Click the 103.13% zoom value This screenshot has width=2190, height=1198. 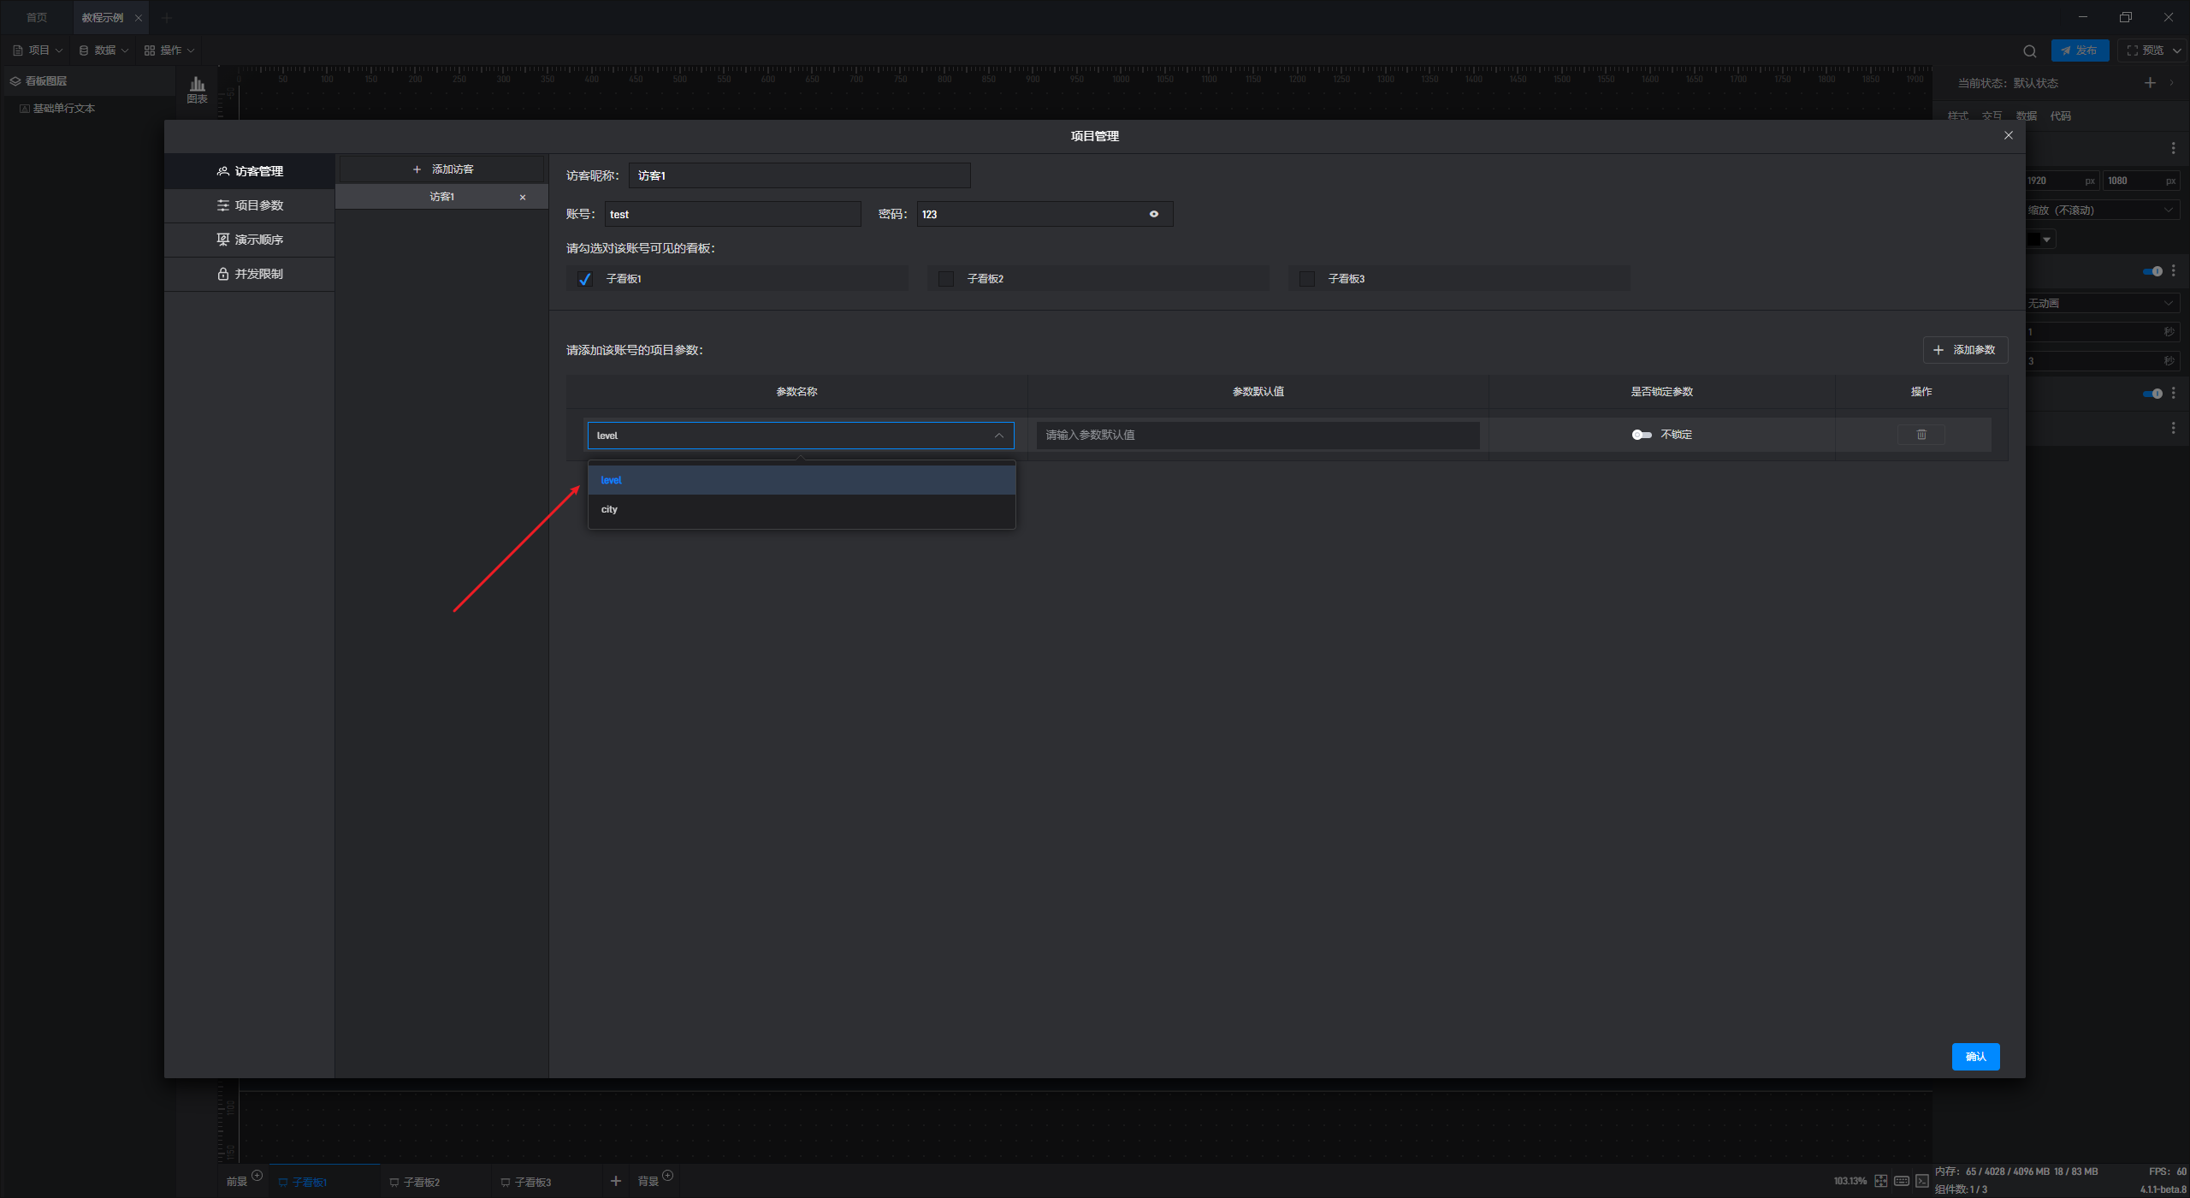click(x=1850, y=1181)
